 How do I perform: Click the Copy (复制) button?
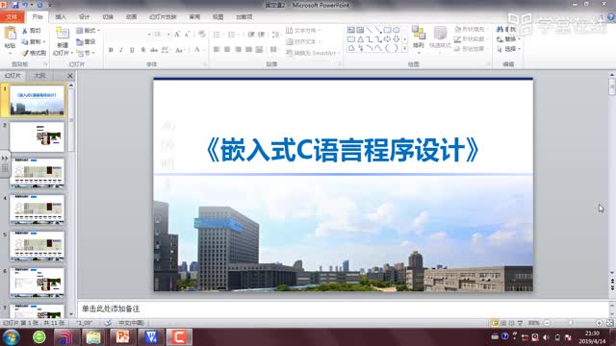(x=33, y=41)
